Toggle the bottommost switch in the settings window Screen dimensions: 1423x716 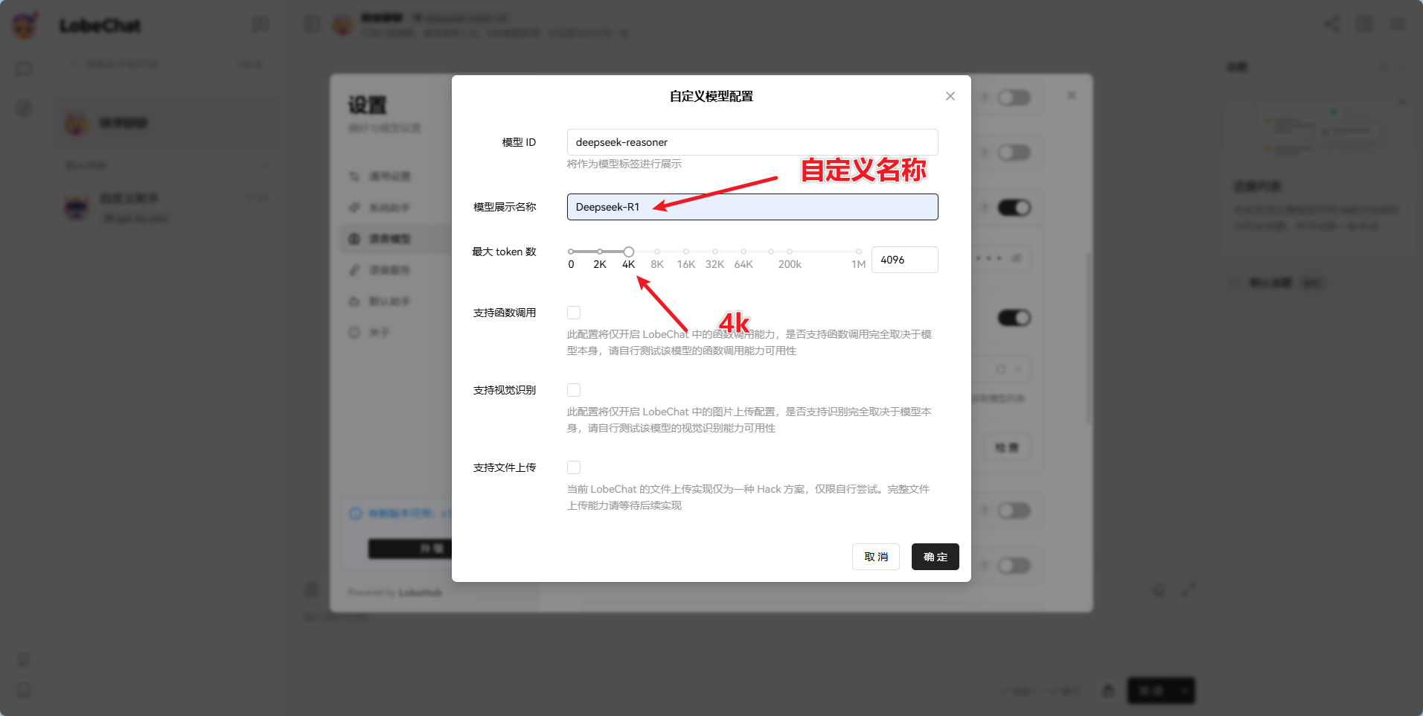tap(1014, 566)
